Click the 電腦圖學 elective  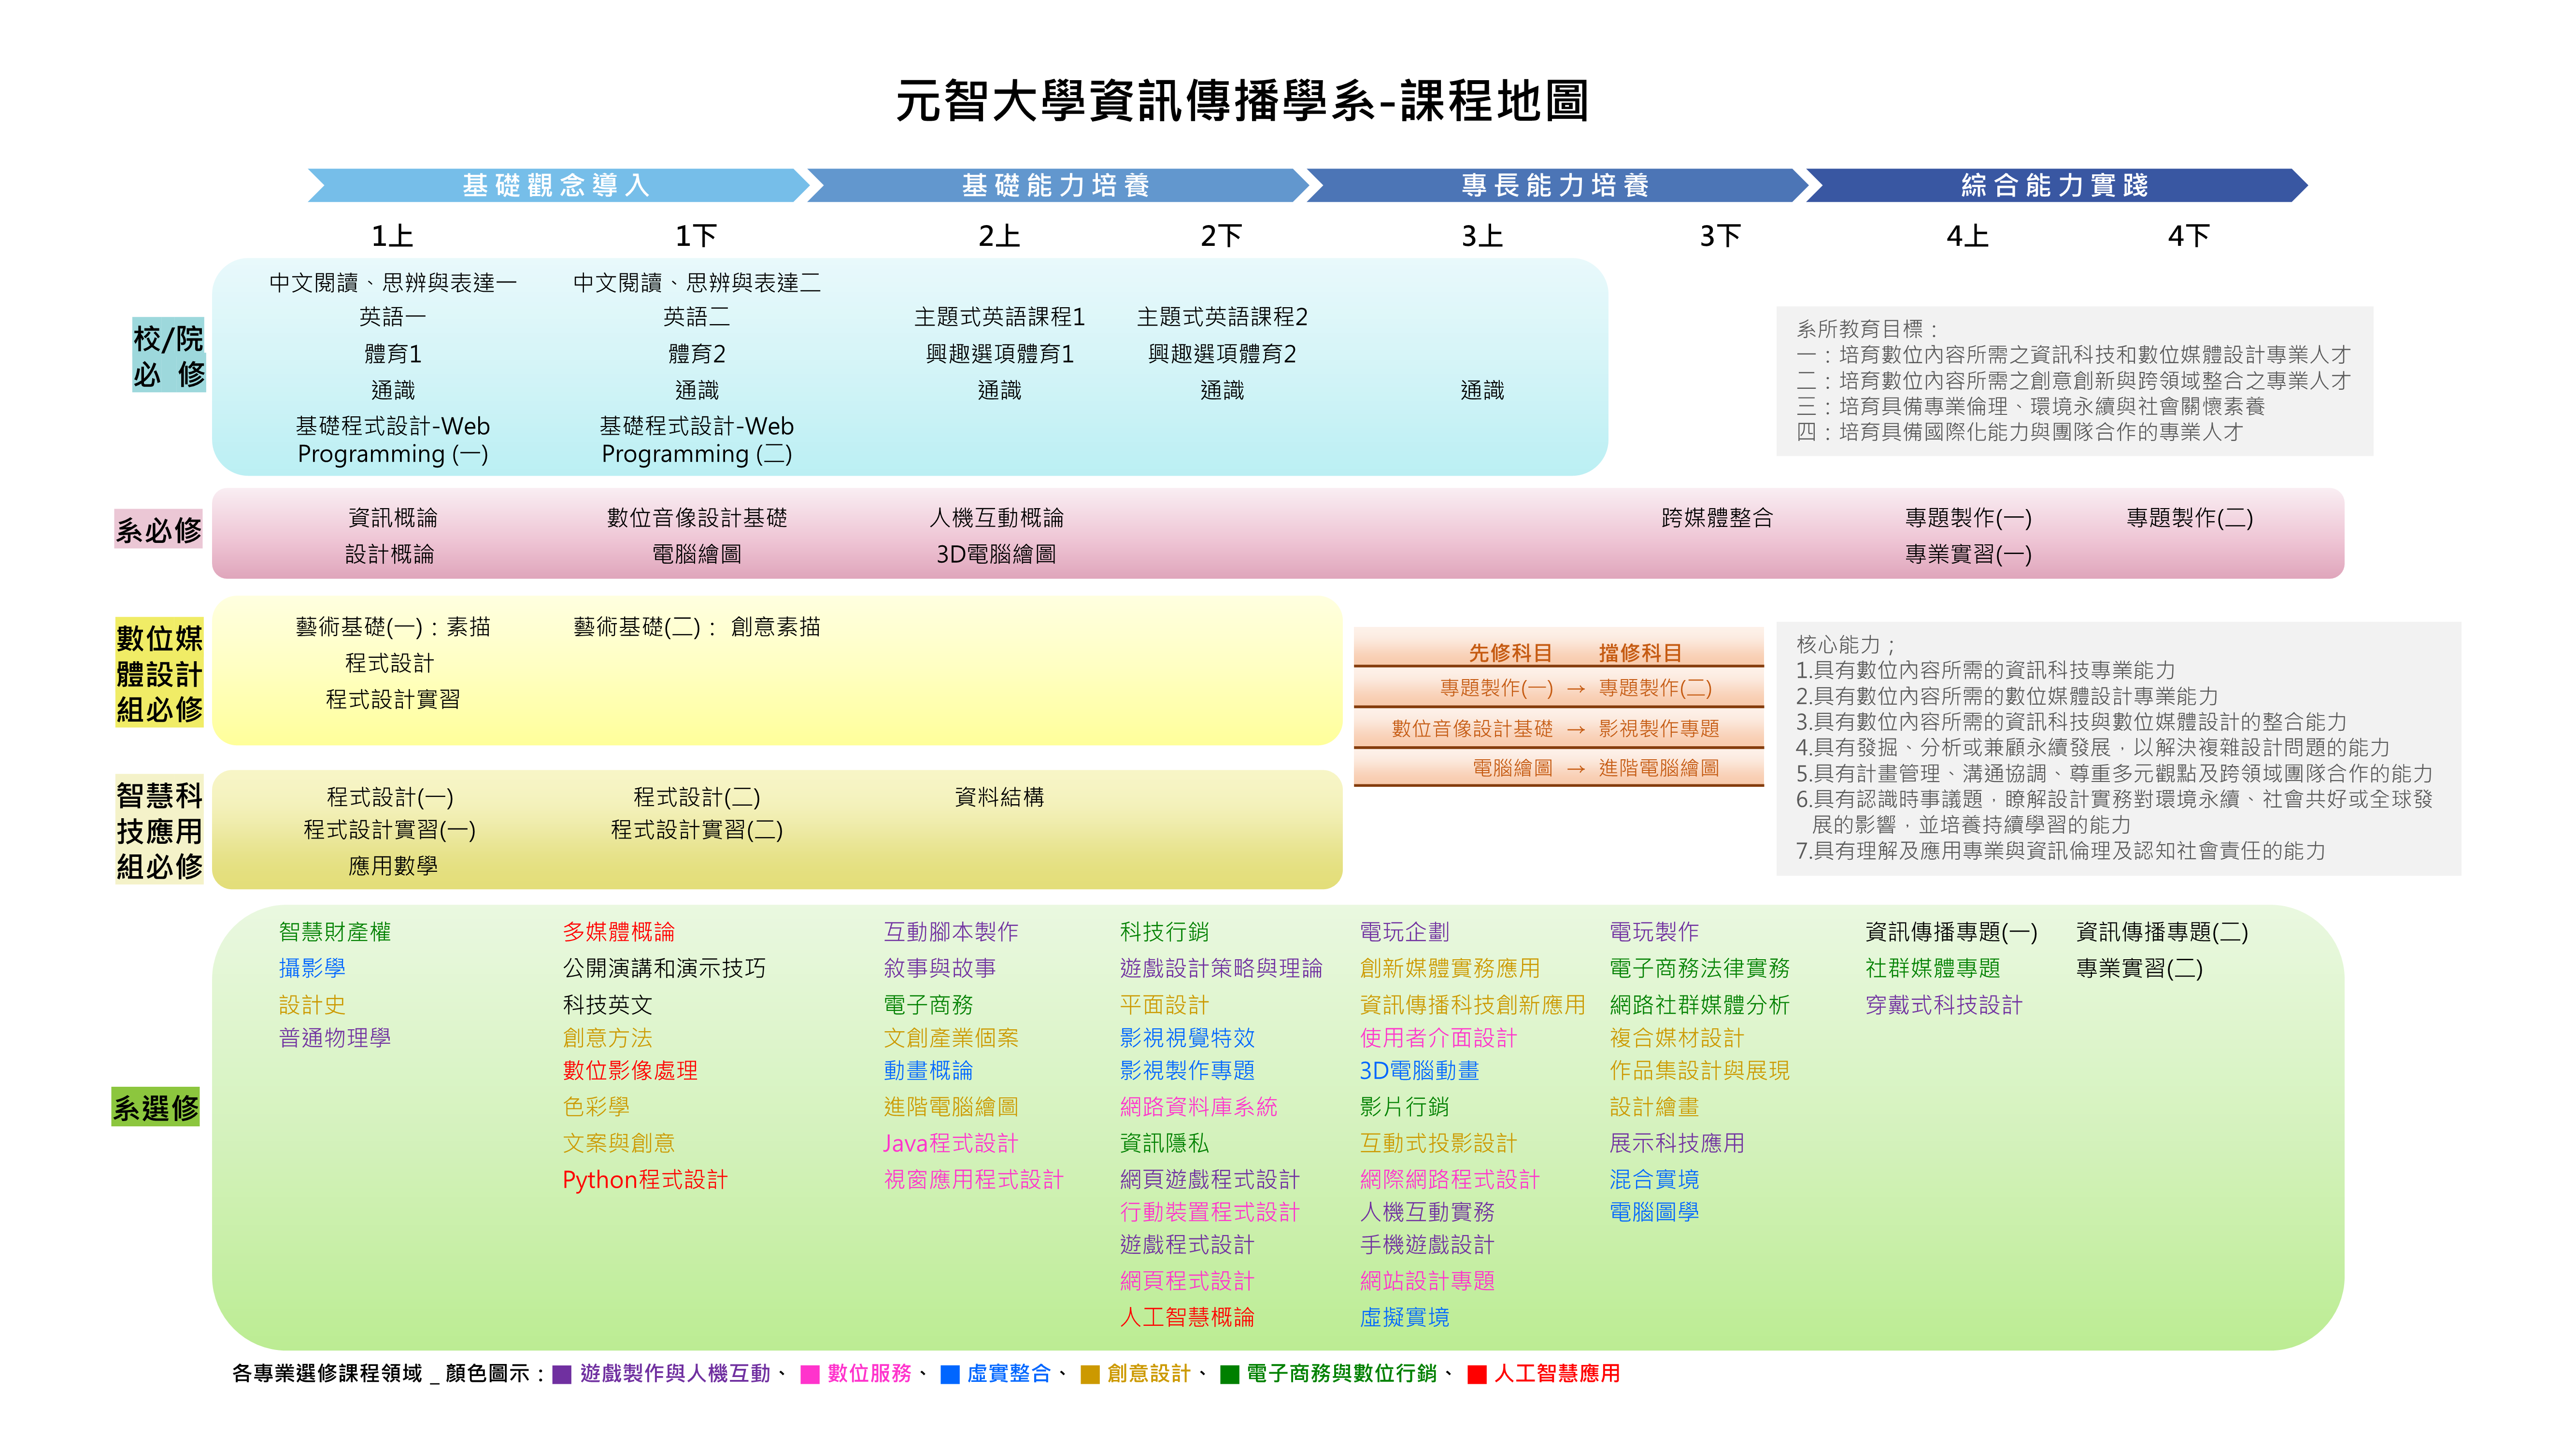point(1654,1212)
